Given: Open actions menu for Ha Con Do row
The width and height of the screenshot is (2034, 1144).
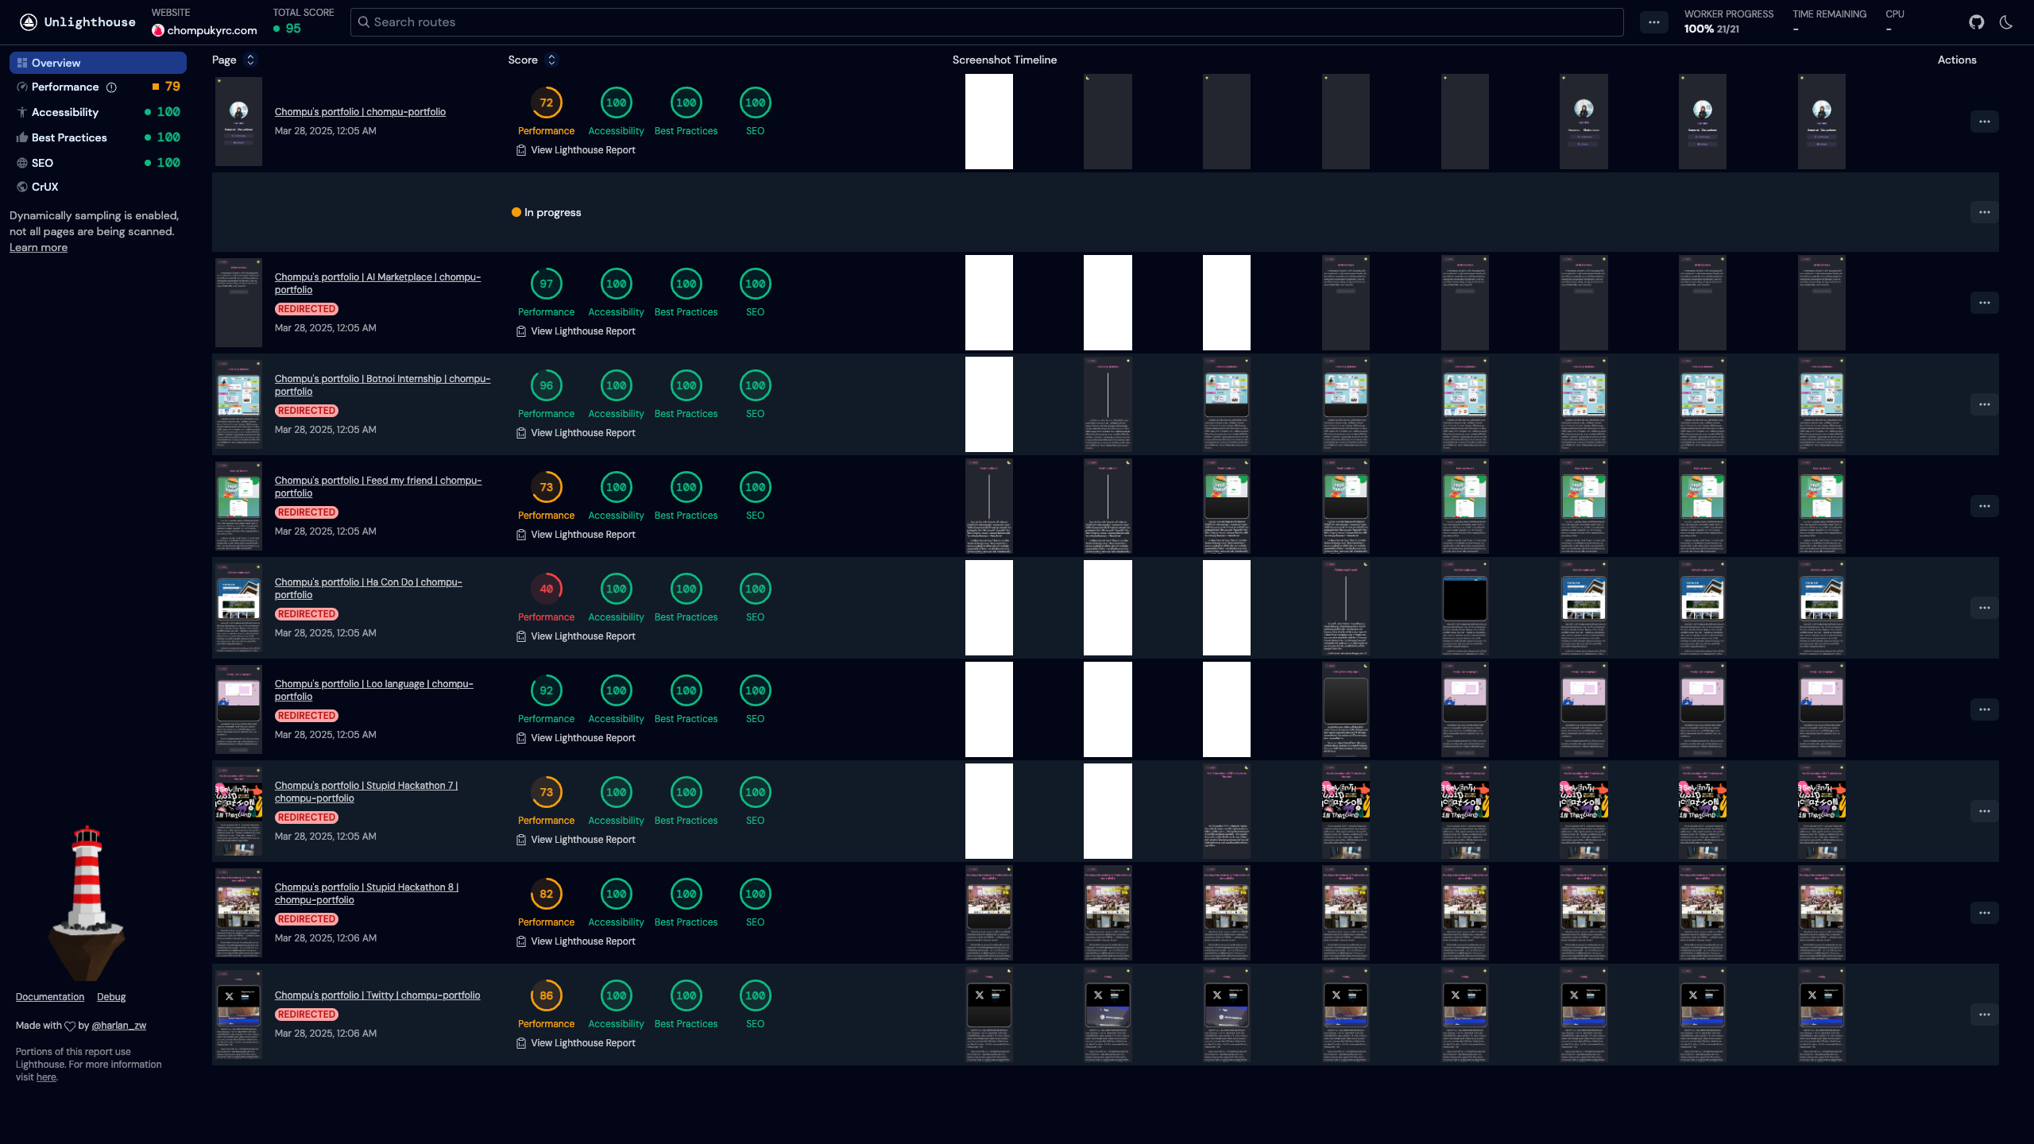Looking at the screenshot, I should [1984, 608].
